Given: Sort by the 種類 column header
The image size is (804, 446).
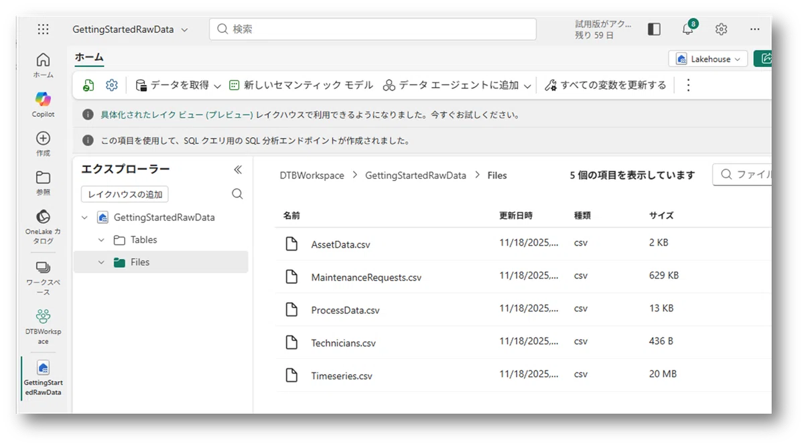Looking at the screenshot, I should coord(582,216).
